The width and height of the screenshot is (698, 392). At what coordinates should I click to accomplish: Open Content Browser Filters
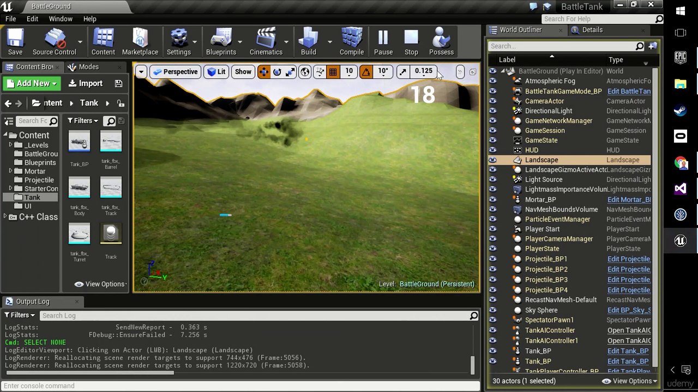click(83, 121)
